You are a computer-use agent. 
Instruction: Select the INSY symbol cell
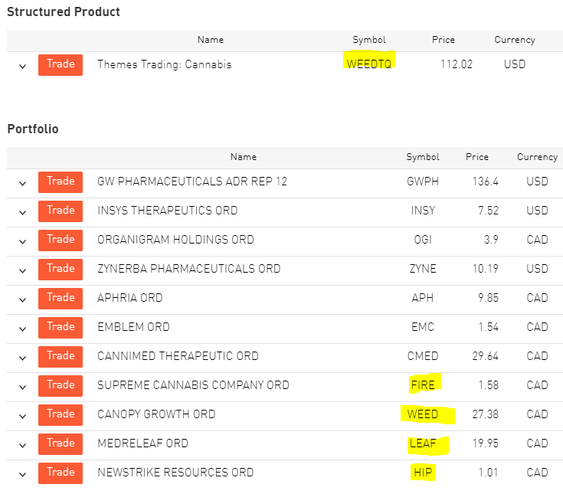tap(423, 211)
